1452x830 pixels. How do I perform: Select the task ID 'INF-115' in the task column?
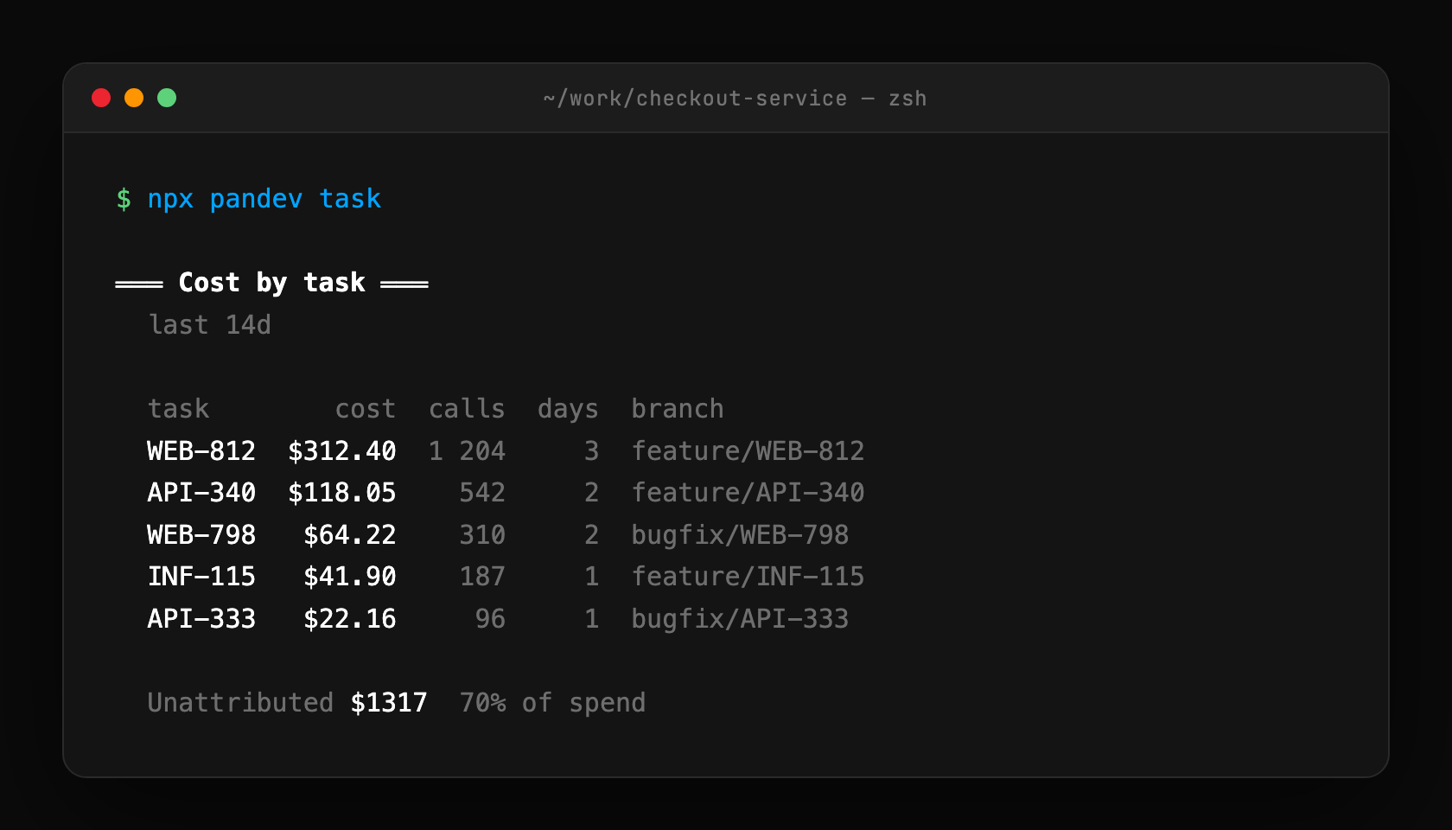201,577
